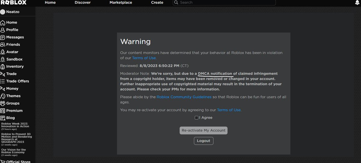The image size is (361, 163).
Task: Open the Home tab in top navigation
Action: click(x=50, y=2)
